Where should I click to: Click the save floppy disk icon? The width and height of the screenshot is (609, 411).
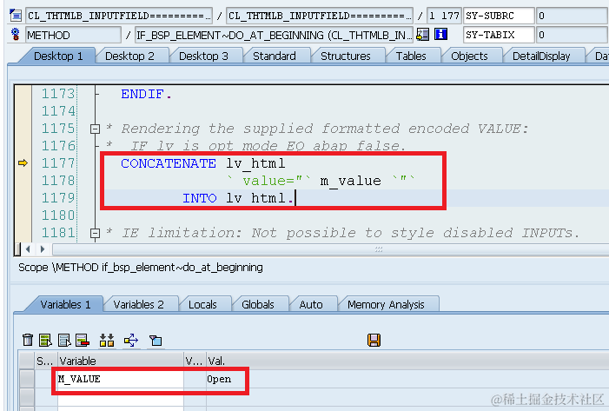coord(374,340)
